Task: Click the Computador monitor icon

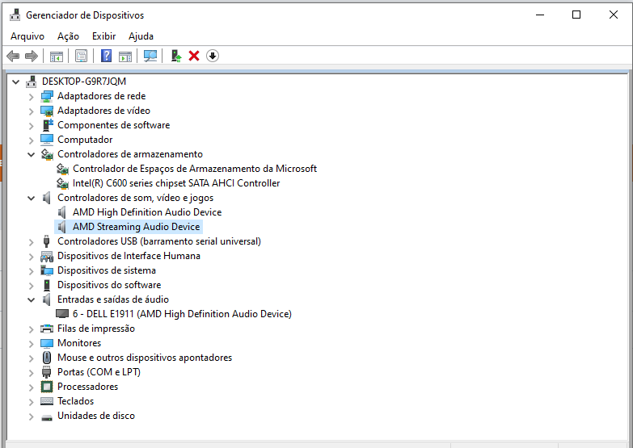Action: [x=47, y=140]
